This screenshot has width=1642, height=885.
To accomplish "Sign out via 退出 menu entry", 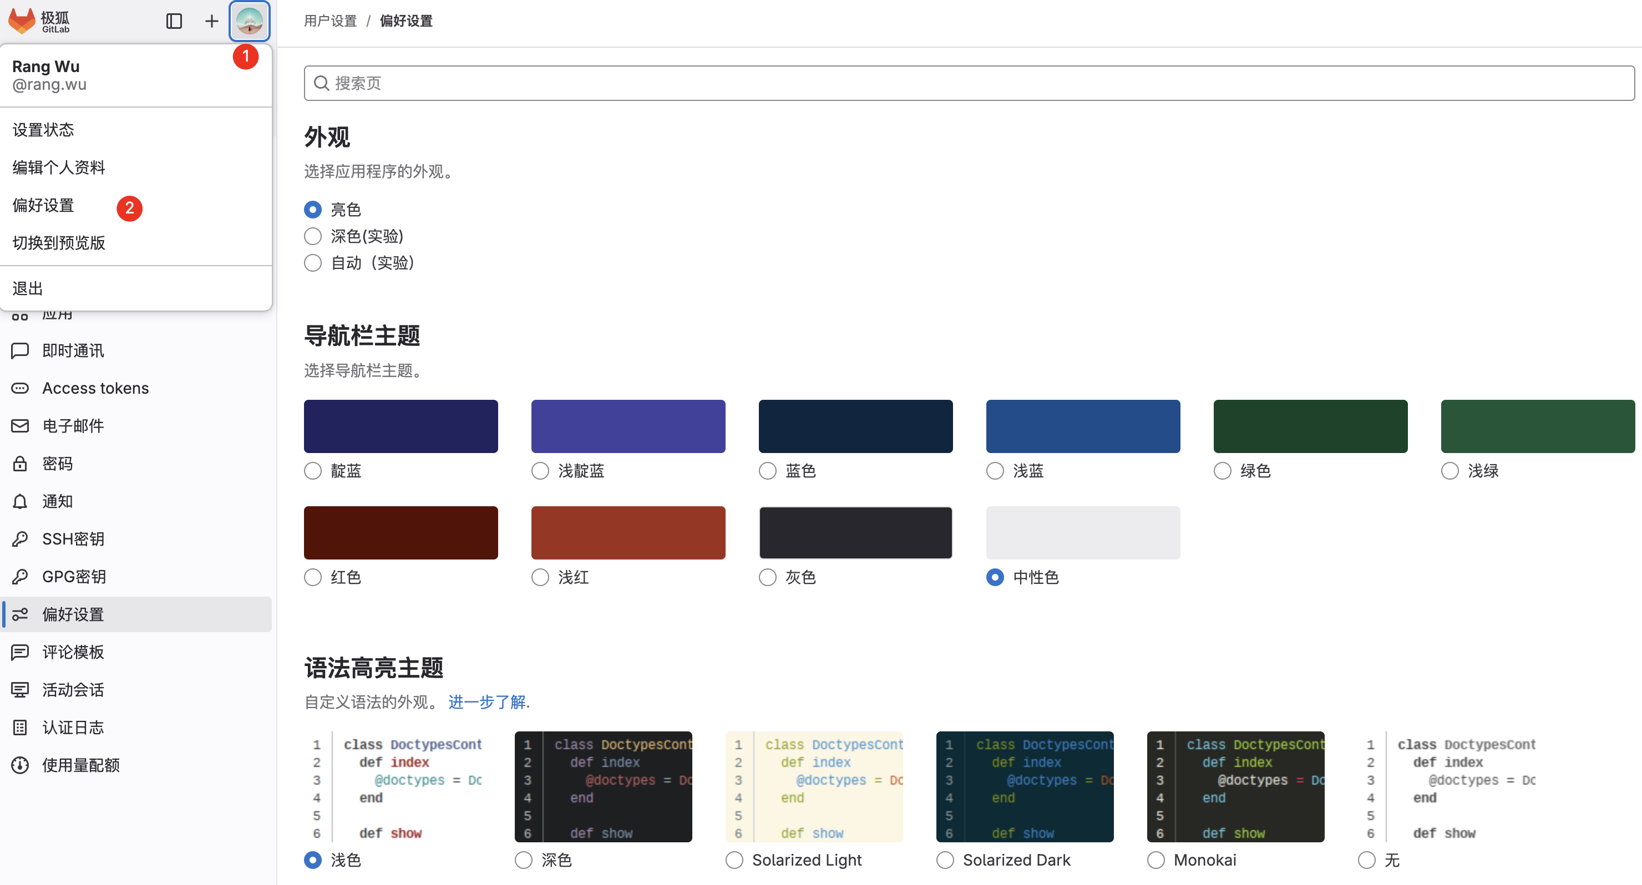I will pyautogui.click(x=26, y=287).
